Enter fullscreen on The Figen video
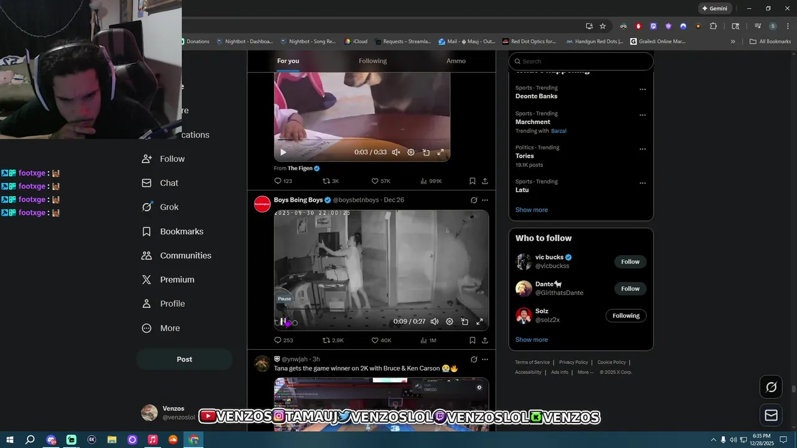This screenshot has width=797, height=448. 441,152
